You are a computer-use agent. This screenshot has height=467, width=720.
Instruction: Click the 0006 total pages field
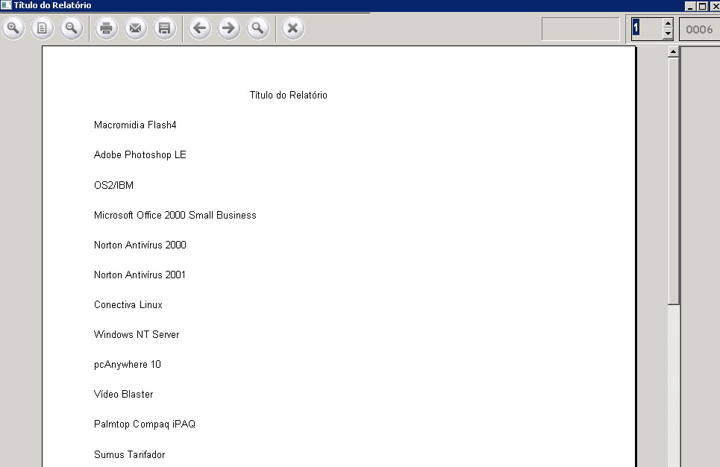699,29
